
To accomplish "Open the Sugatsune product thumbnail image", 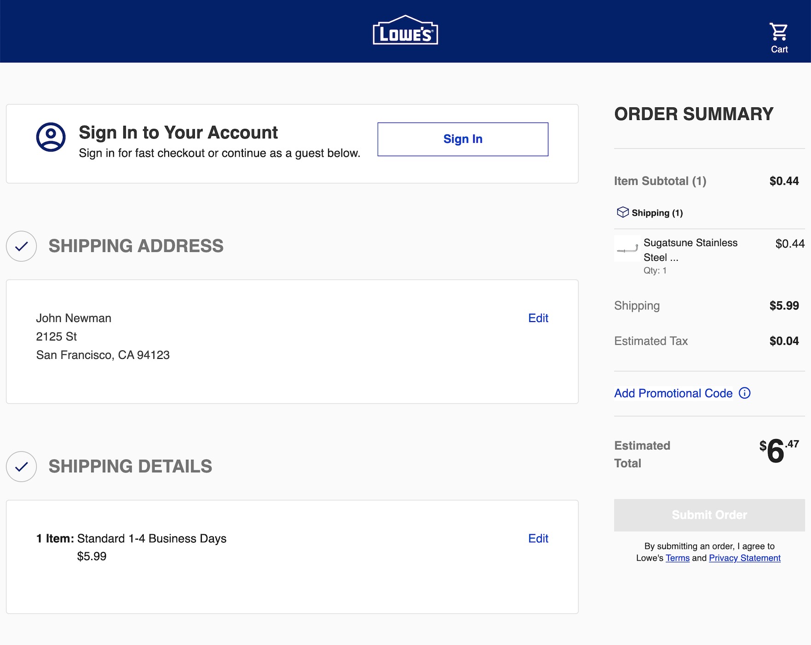I will 627,249.
